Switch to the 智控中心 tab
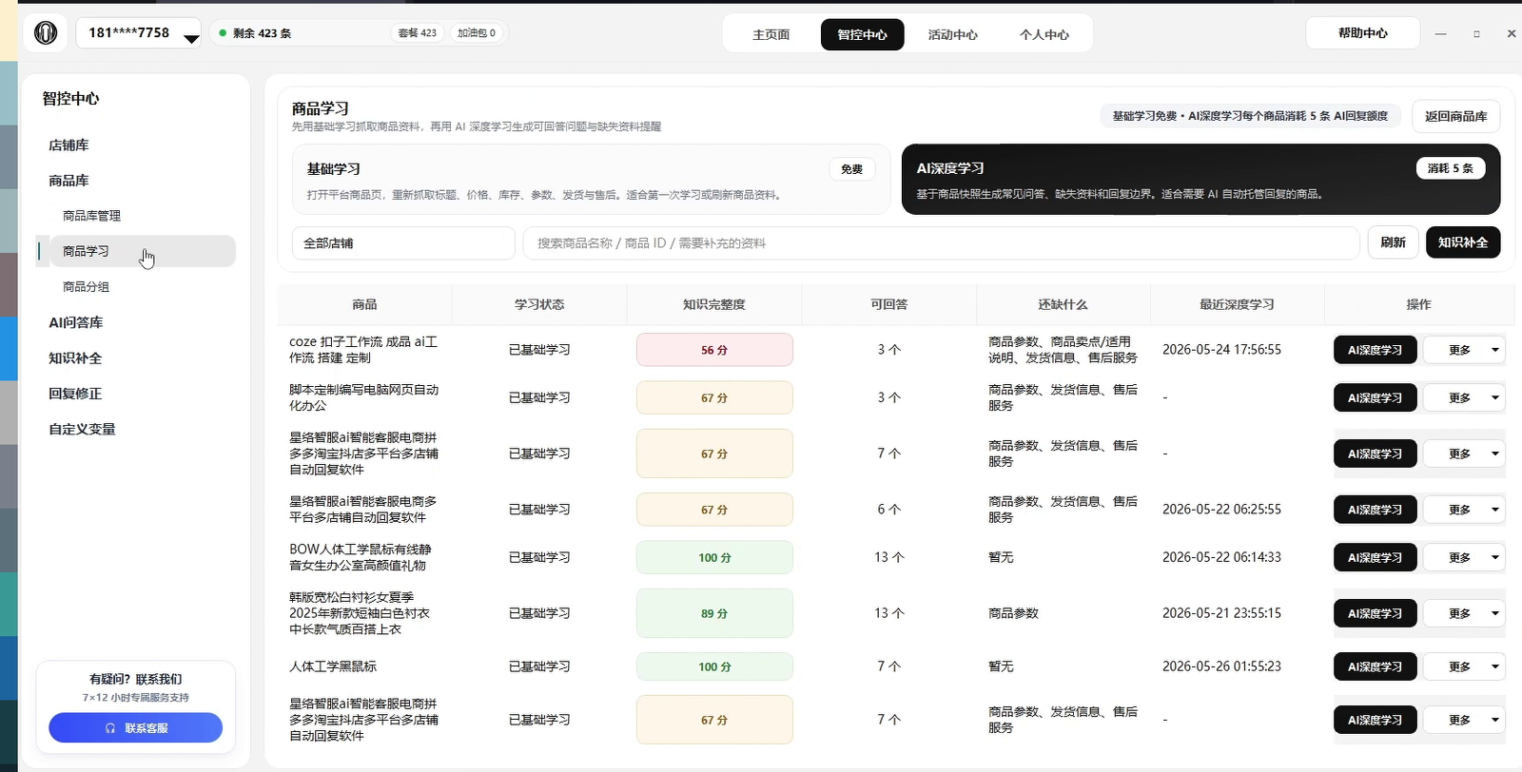 pos(862,34)
